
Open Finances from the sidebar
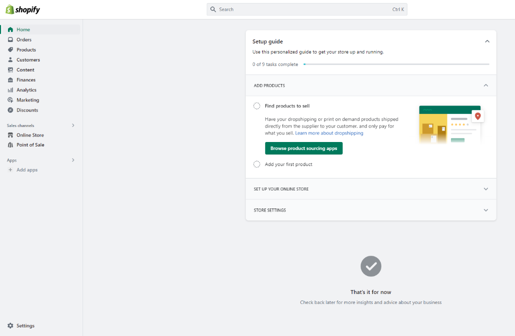(41, 79)
